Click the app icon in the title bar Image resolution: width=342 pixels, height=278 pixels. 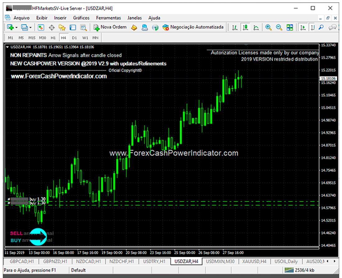click(9, 8)
